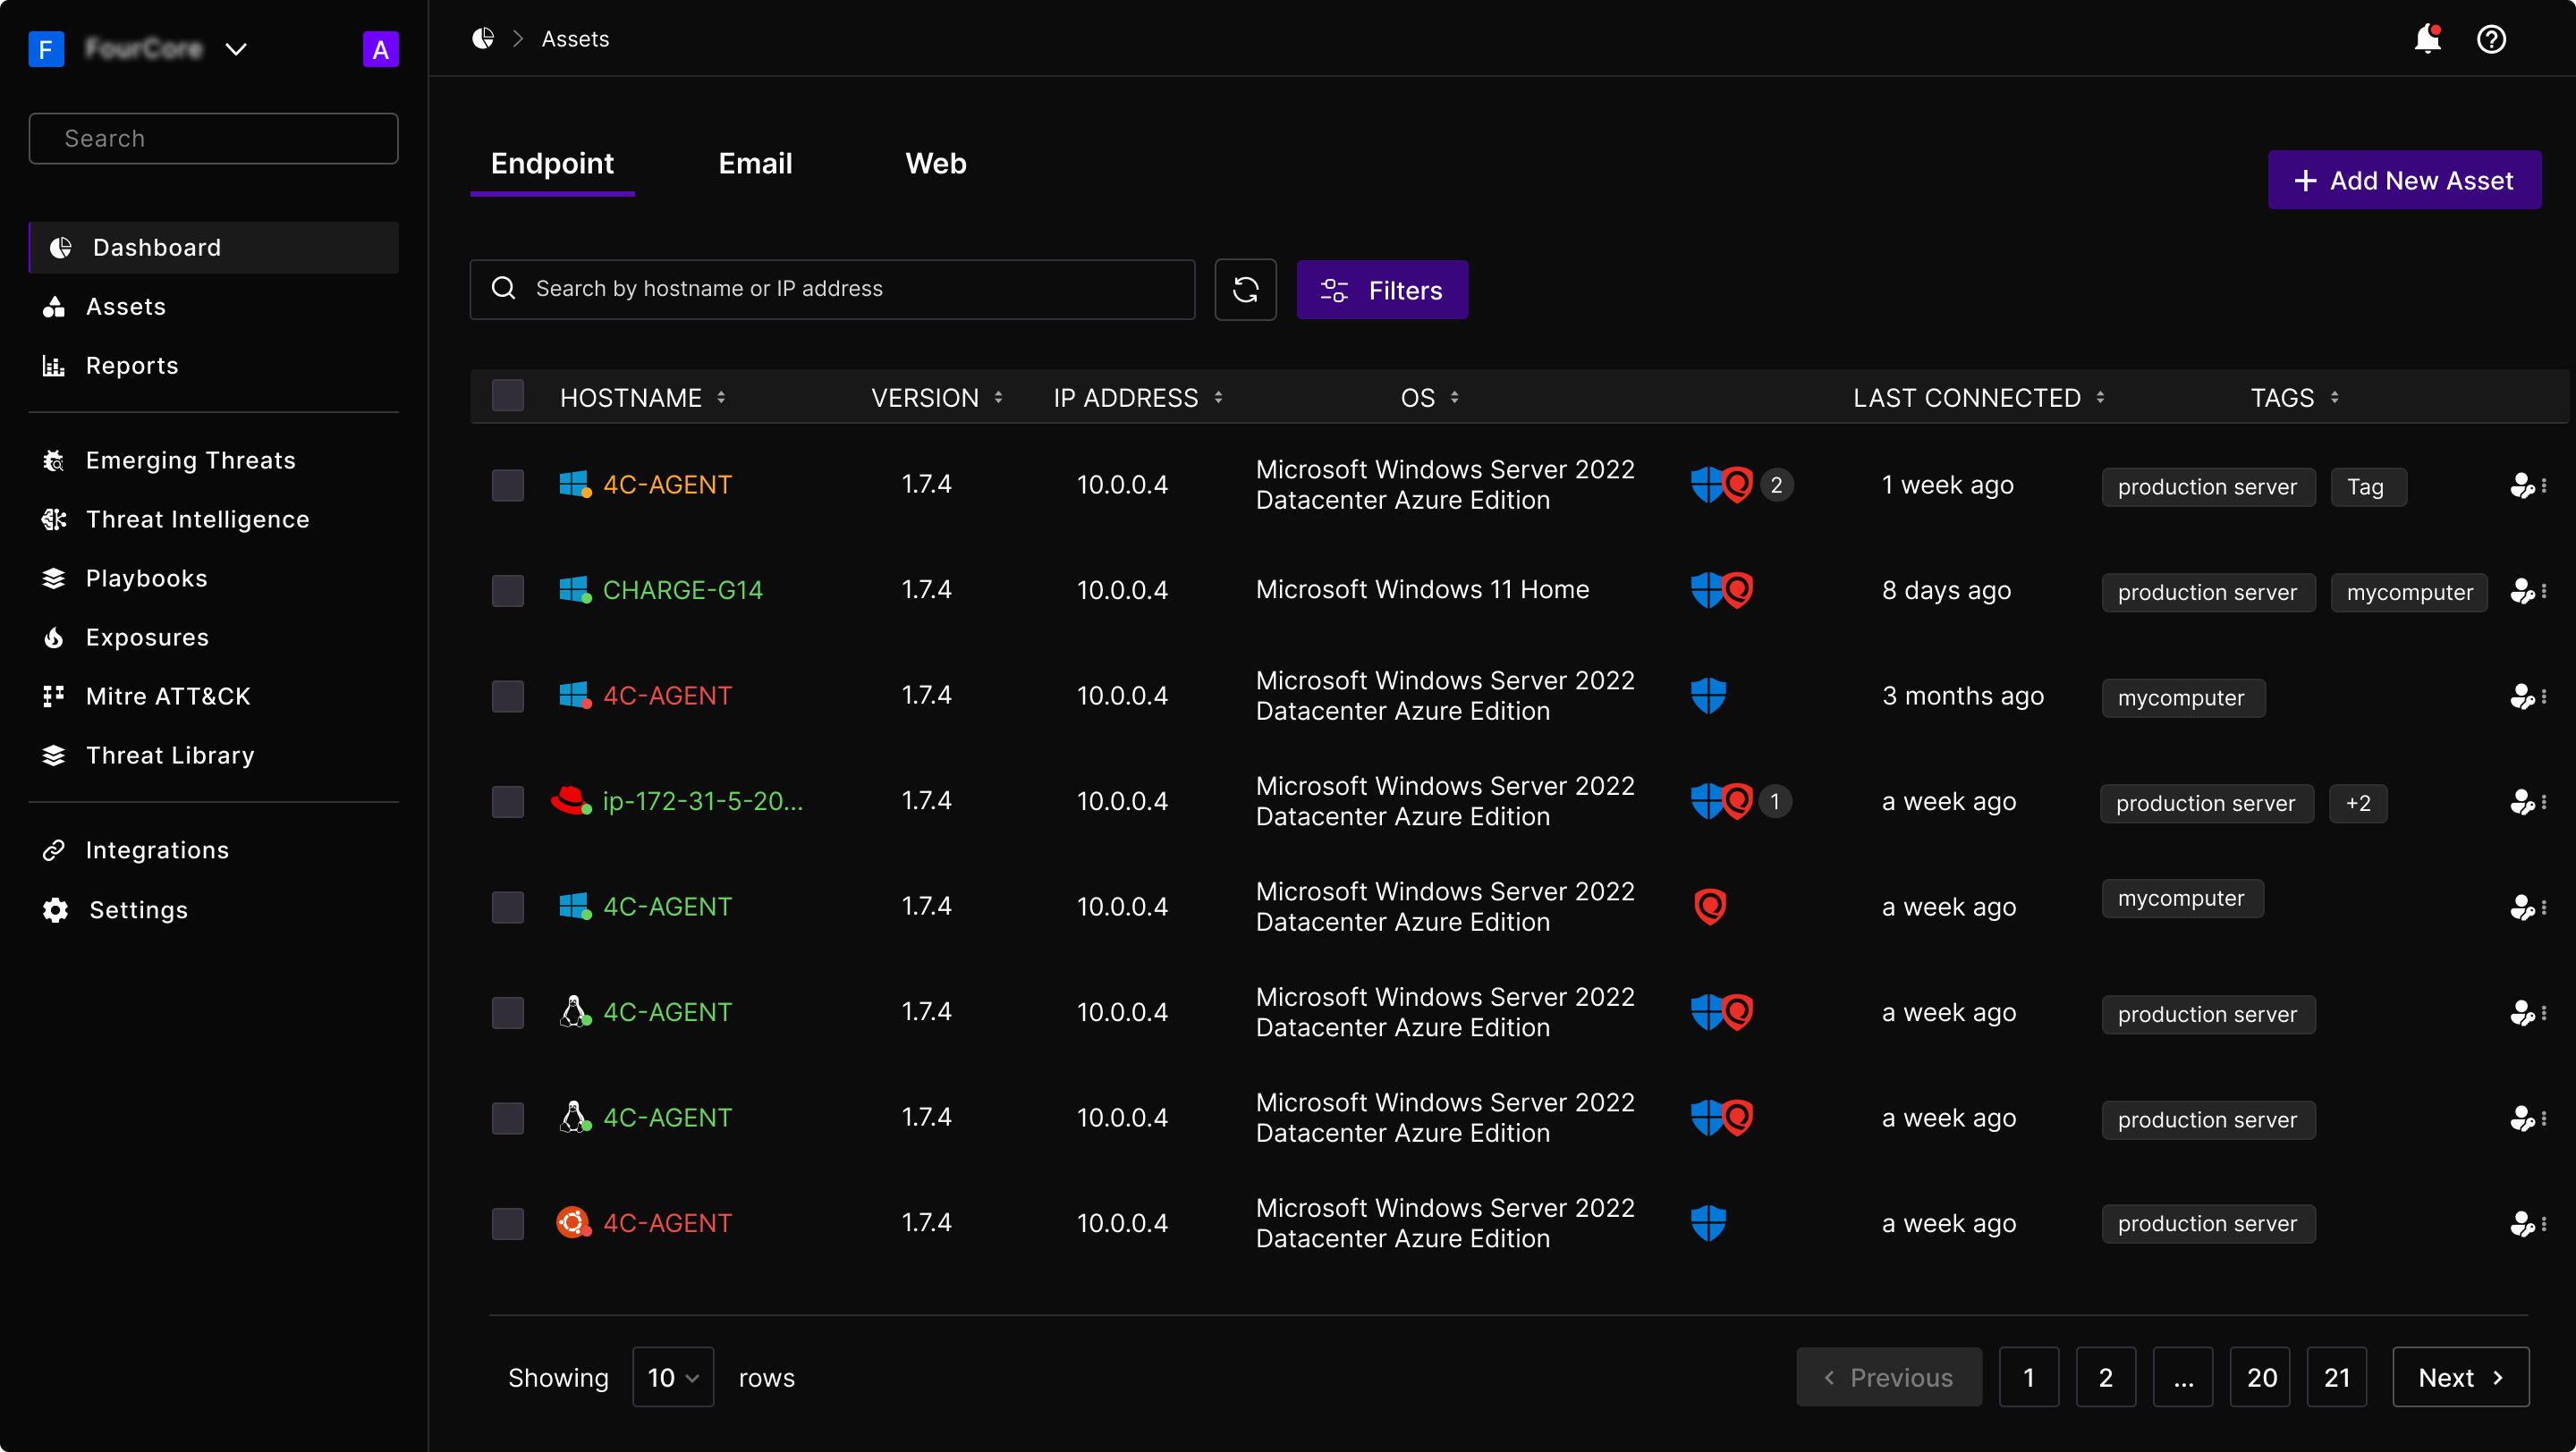This screenshot has width=2576, height=1452.
Task: Click the dashboard icon in breadcrumb
Action: (483, 38)
